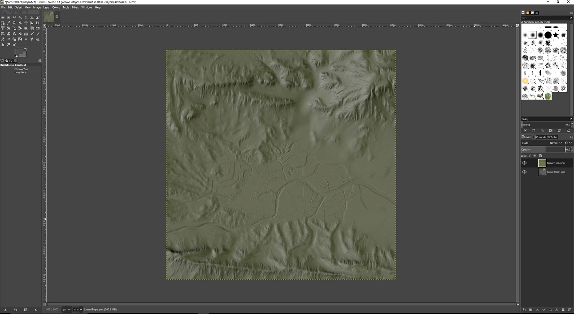This screenshot has width=574, height=314.
Task: Select the Text tool
Action: [14, 34]
